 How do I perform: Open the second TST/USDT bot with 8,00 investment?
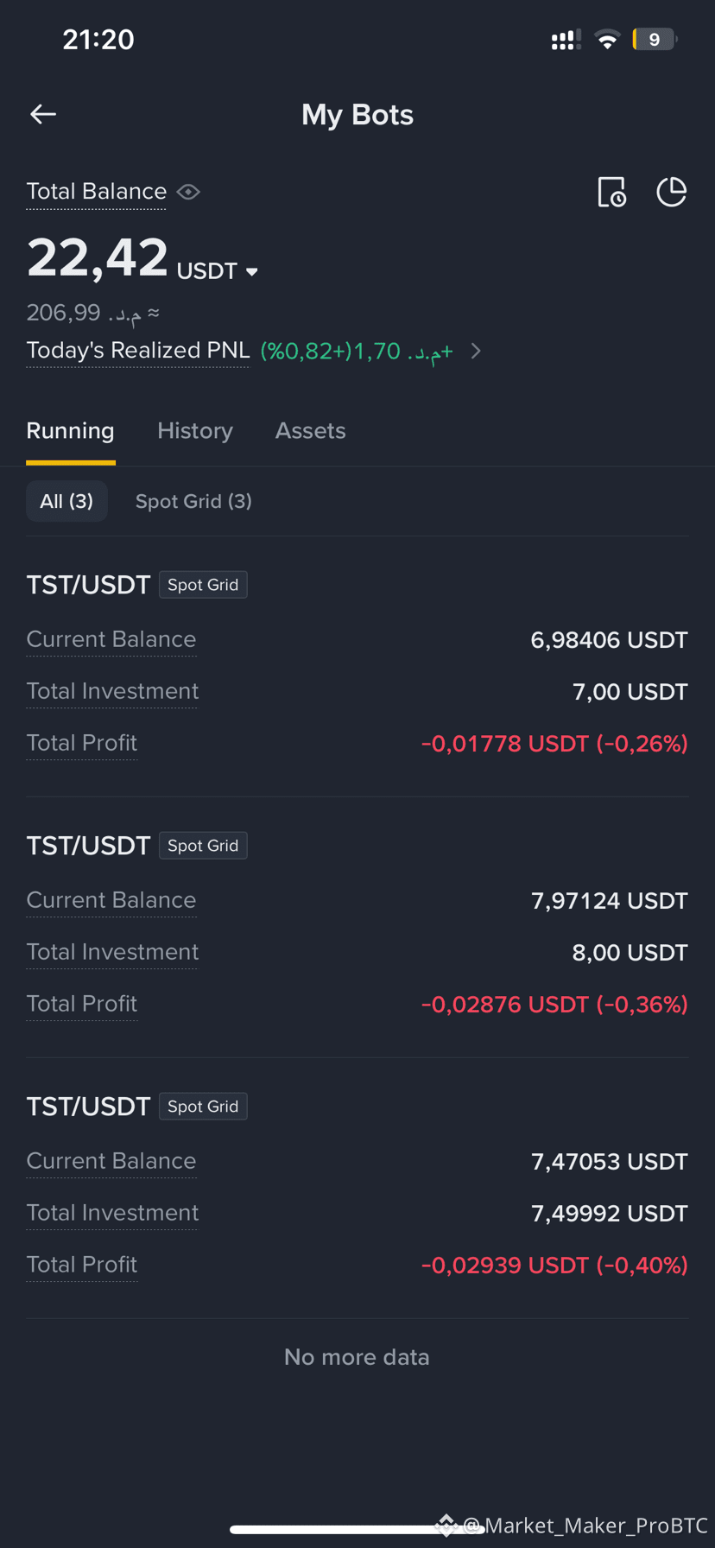click(x=357, y=926)
